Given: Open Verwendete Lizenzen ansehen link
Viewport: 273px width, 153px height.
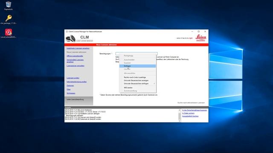Looking at the screenshot, I should [x=75, y=61].
